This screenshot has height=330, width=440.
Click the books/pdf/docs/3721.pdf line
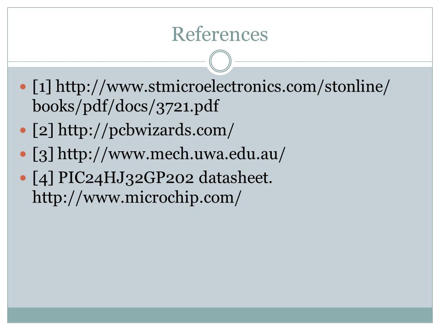click(x=126, y=107)
